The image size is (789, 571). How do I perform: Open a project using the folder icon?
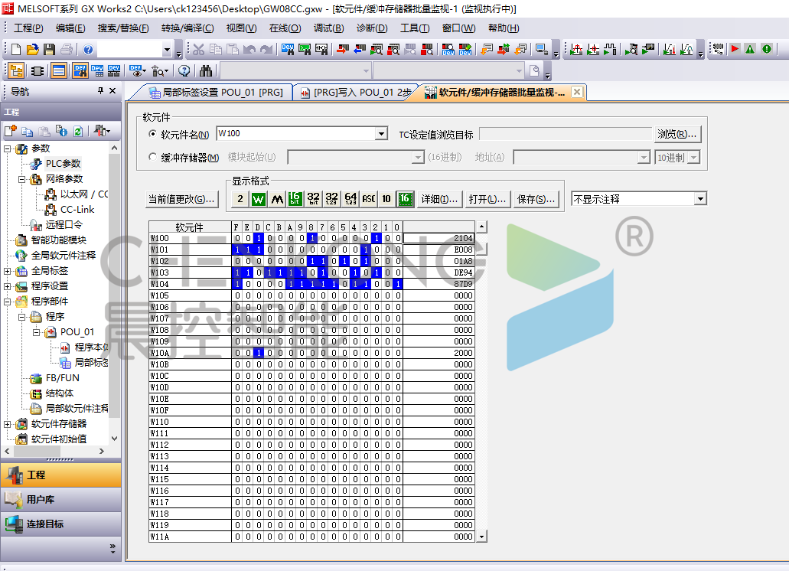[x=33, y=49]
